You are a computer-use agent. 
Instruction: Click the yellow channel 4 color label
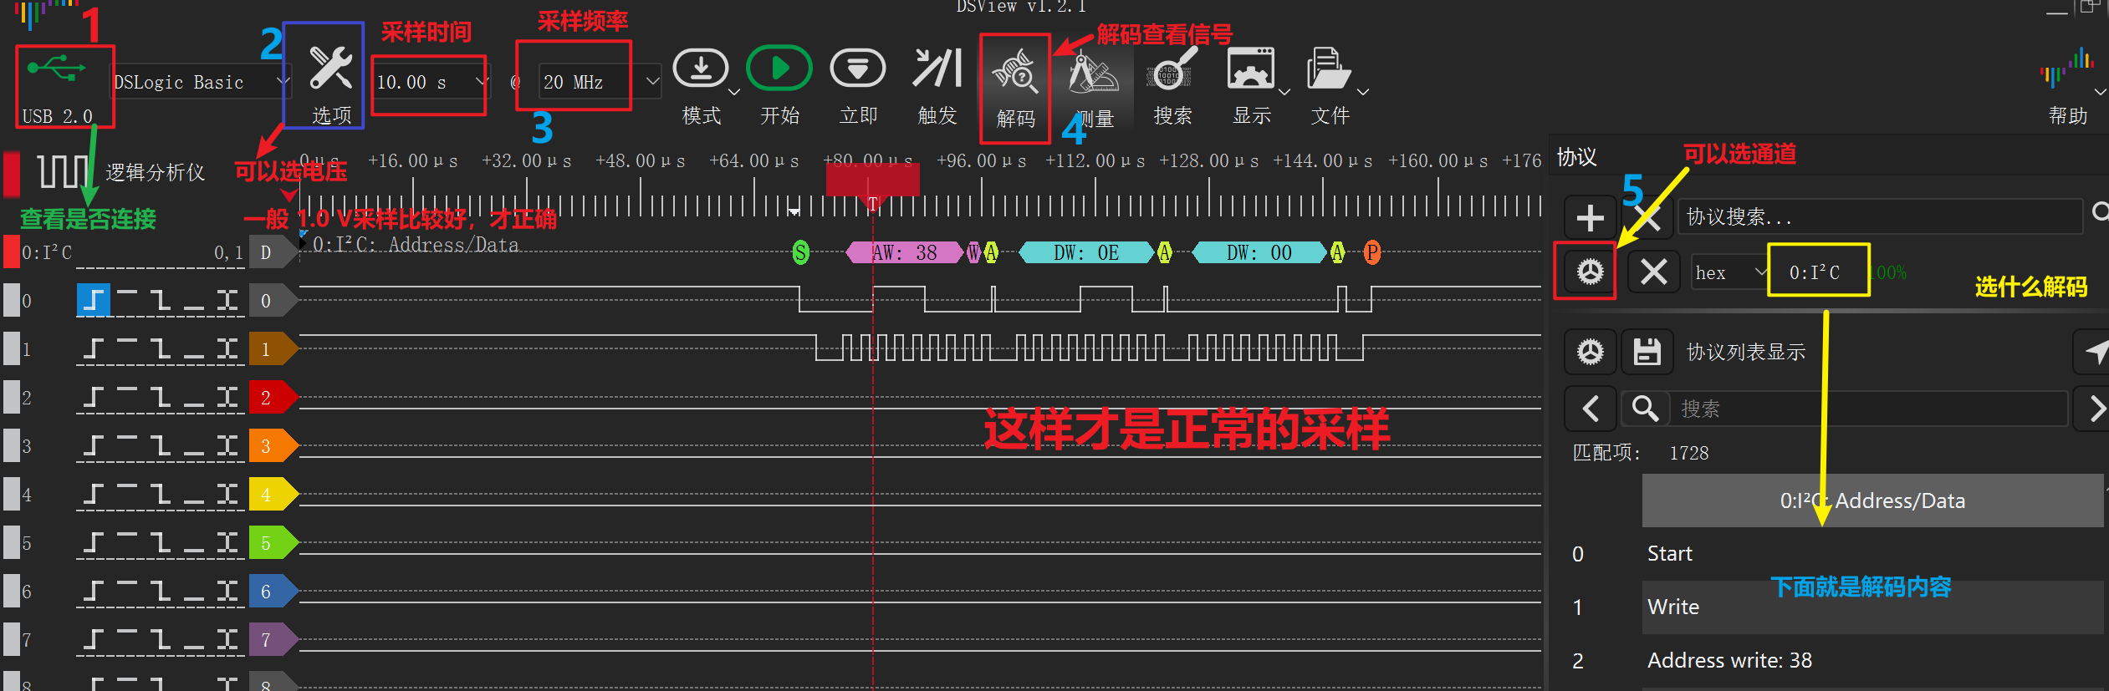(273, 494)
